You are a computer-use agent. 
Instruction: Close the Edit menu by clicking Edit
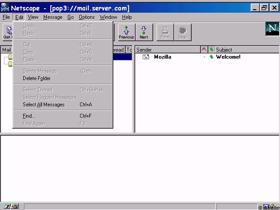(19, 17)
